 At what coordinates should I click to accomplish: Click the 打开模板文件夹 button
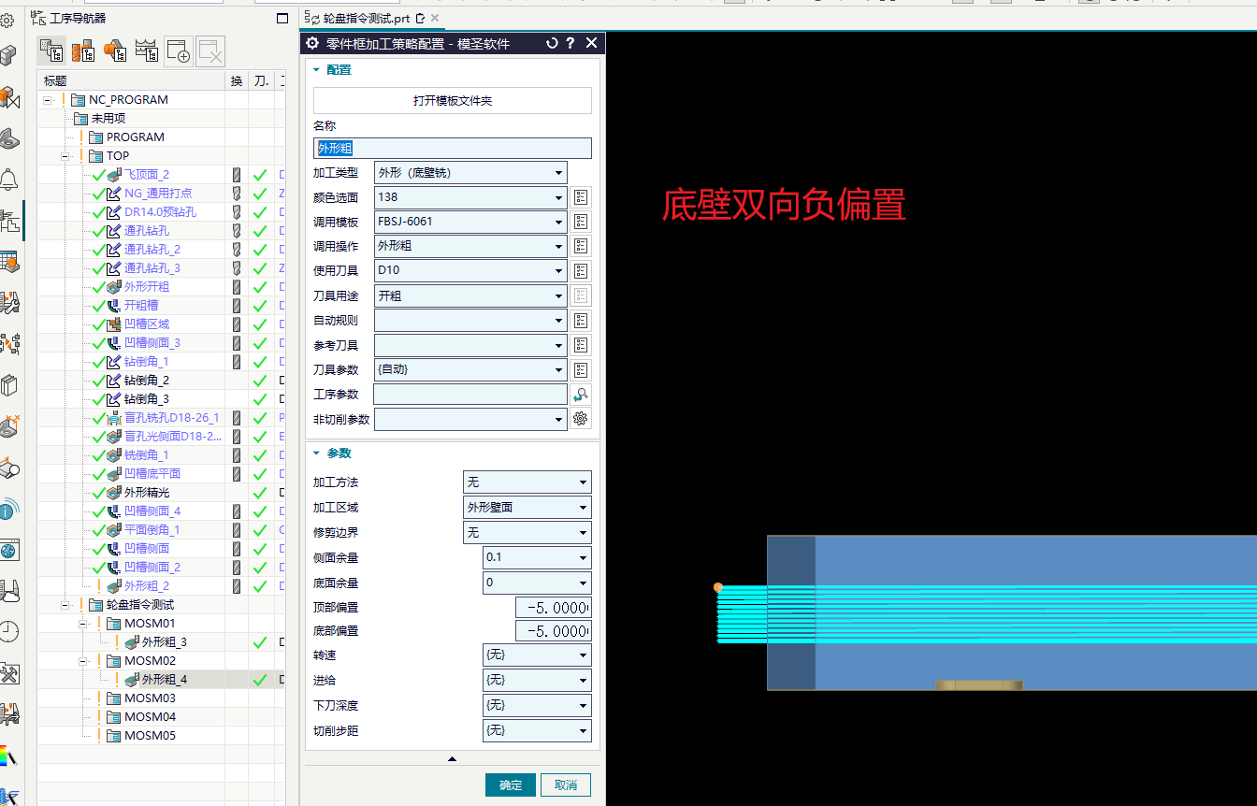click(x=453, y=101)
